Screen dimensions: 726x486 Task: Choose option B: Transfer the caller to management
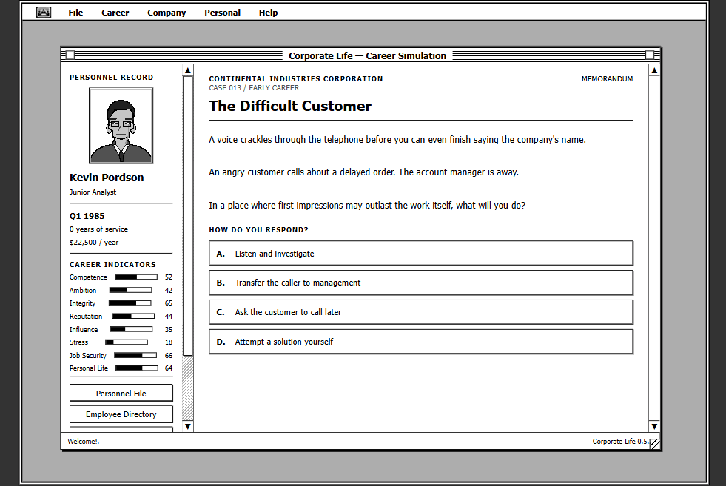(x=421, y=283)
